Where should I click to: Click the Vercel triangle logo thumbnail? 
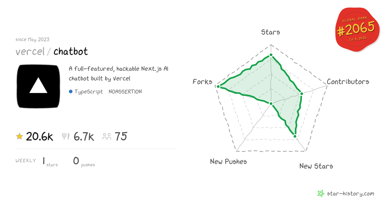point(38,86)
